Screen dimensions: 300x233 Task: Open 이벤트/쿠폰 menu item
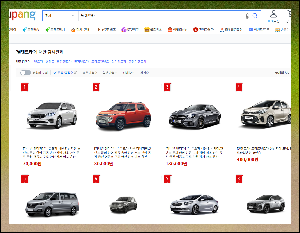259,30
